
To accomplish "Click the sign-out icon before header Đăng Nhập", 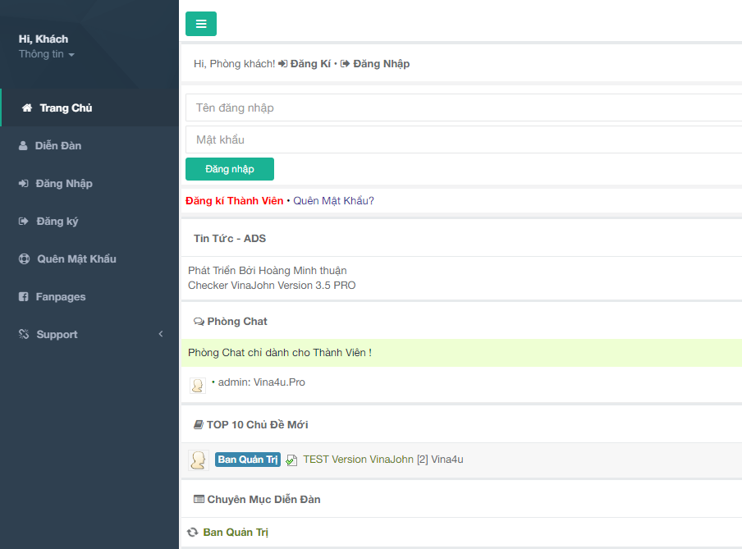I will (x=345, y=64).
